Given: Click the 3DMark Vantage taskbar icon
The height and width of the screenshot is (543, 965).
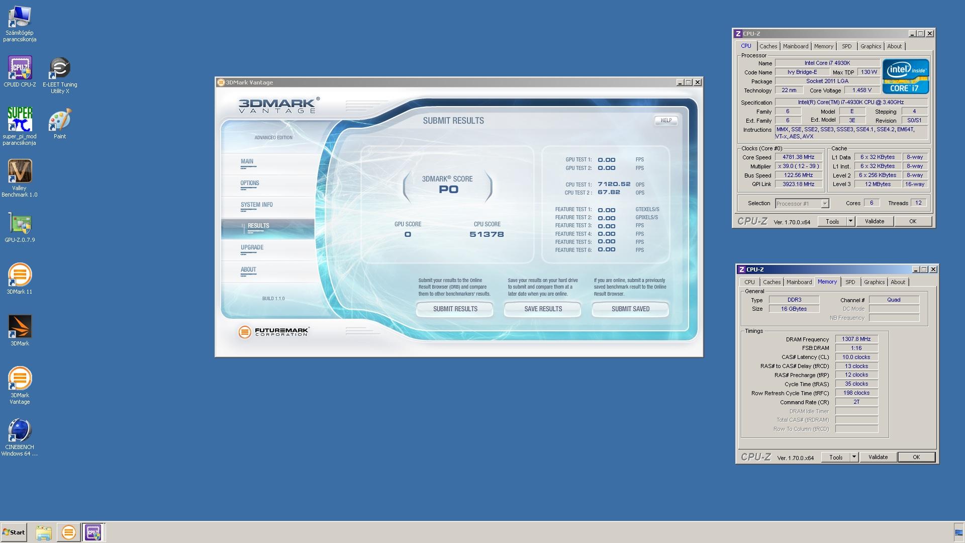Looking at the screenshot, I should [68, 532].
